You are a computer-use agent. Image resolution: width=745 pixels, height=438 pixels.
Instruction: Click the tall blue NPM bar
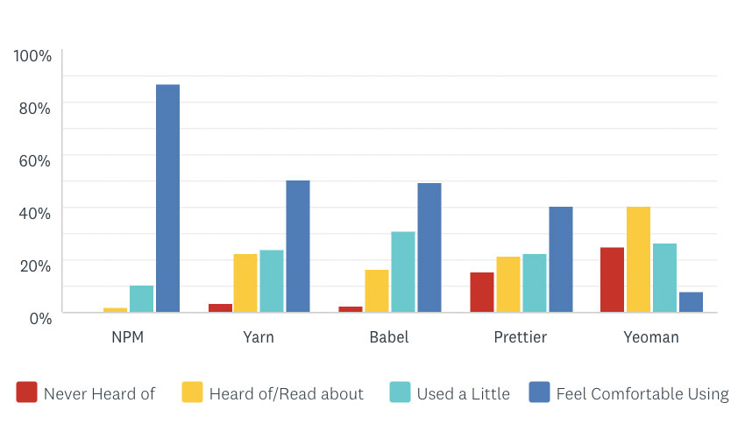coord(167,198)
